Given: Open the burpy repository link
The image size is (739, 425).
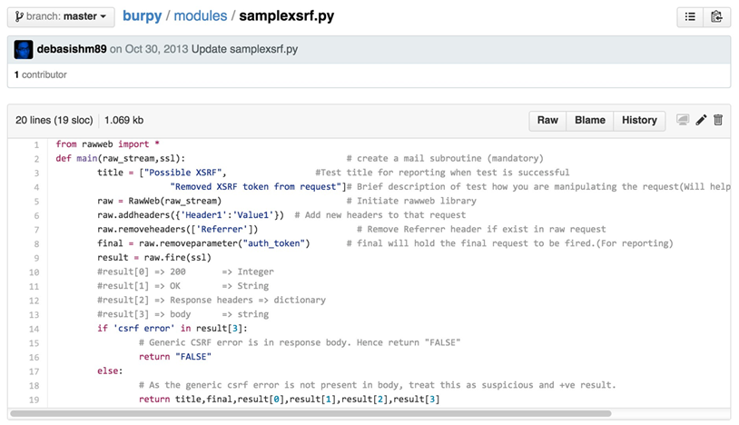Looking at the screenshot, I should pos(142,16).
